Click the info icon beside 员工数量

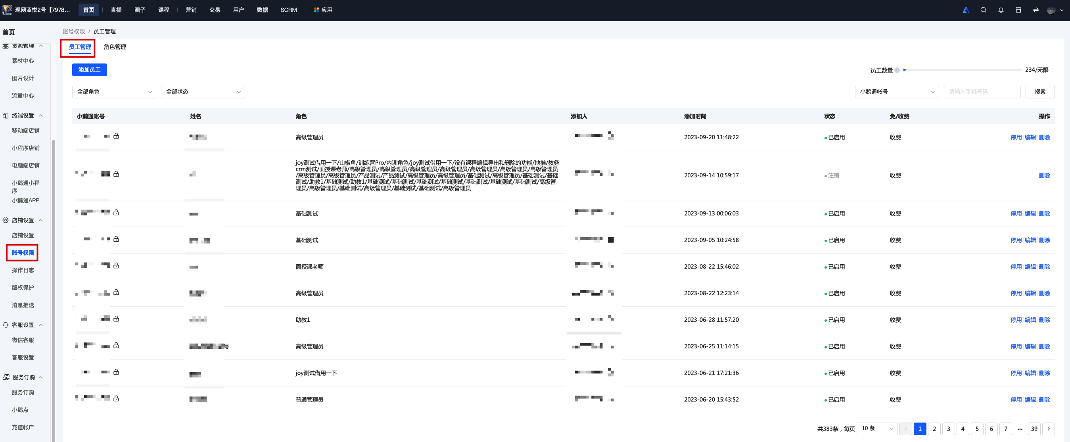897,70
